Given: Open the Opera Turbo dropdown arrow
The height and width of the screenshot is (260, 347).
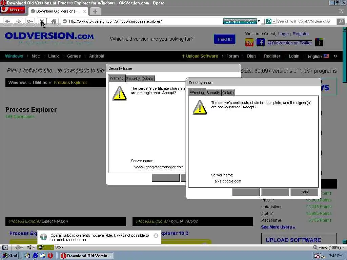Looking at the screenshot, I should (52, 247).
